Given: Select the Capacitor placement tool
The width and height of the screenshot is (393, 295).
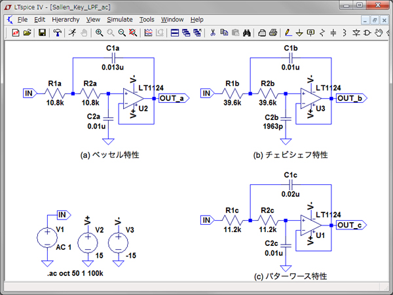Looking at the screenshot, I should click(x=333, y=32).
